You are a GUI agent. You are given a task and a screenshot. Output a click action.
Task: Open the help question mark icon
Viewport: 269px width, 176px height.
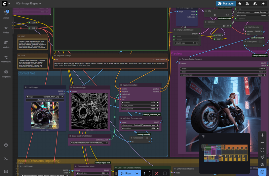[x=6, y=145]
